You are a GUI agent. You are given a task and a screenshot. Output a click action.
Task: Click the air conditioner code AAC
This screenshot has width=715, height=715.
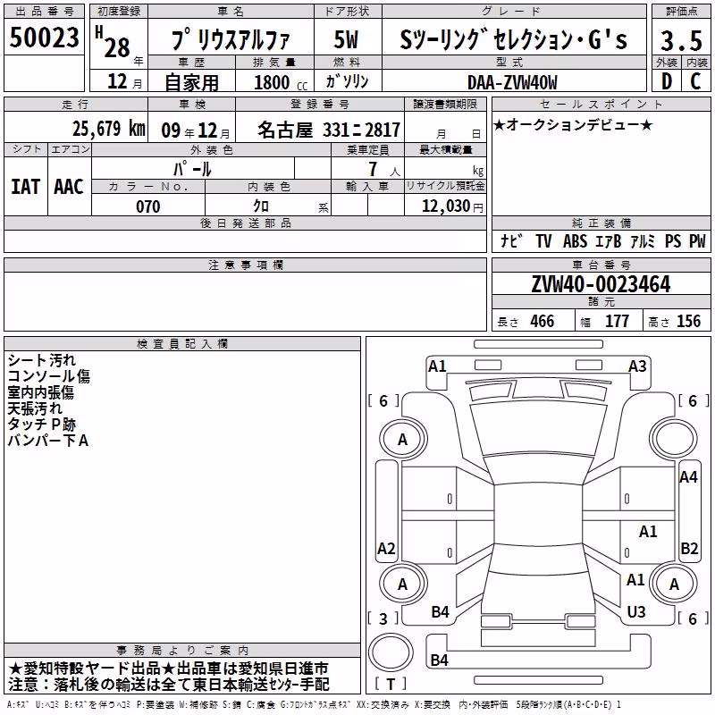[x=69, y=187]
